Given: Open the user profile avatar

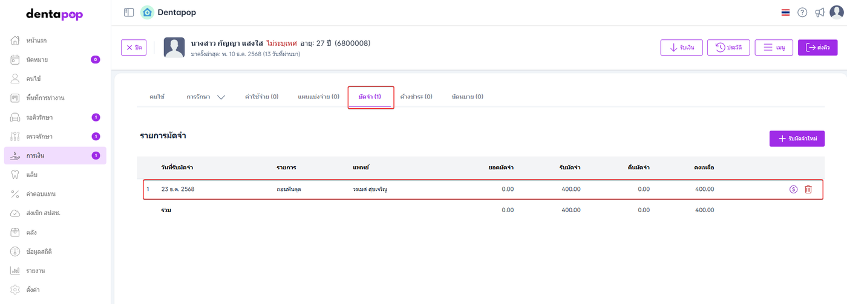Looking at the screenshot, I should coord(837,13).
